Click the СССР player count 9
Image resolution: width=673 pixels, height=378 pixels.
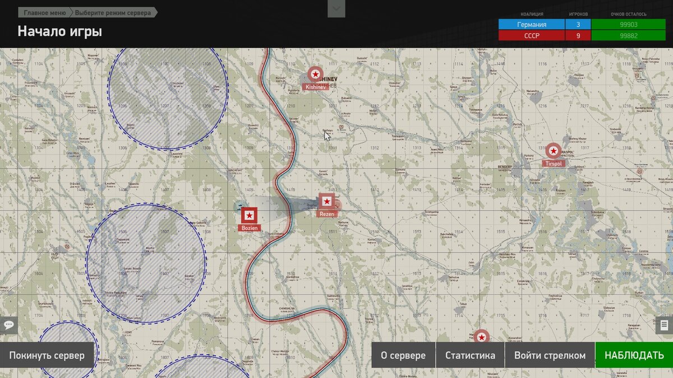[x=578, y=35]
